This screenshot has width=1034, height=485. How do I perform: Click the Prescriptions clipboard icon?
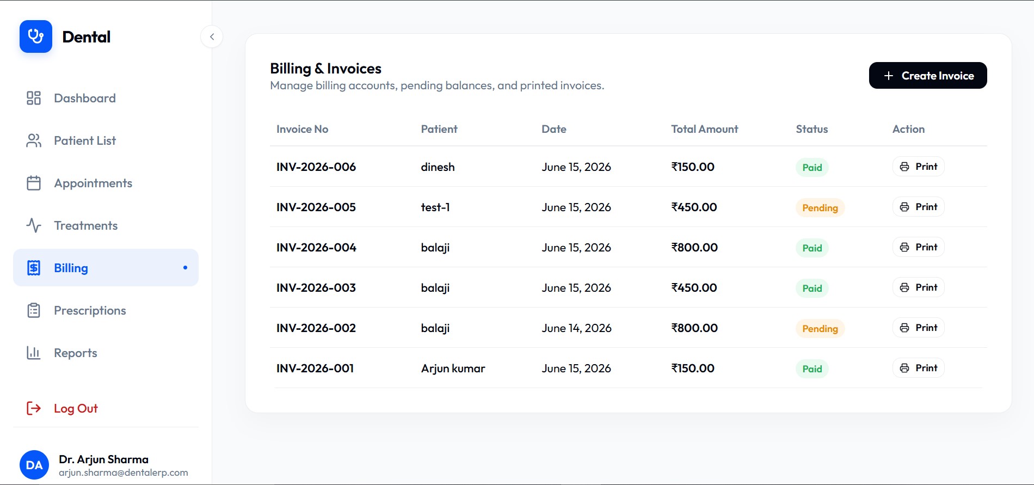pos(34,310)
